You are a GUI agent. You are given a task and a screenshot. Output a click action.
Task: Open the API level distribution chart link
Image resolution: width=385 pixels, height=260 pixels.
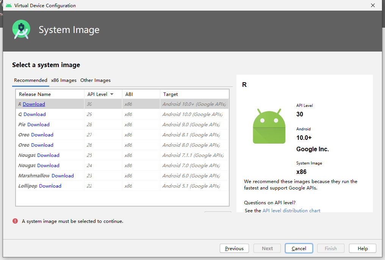click(291, 210)
